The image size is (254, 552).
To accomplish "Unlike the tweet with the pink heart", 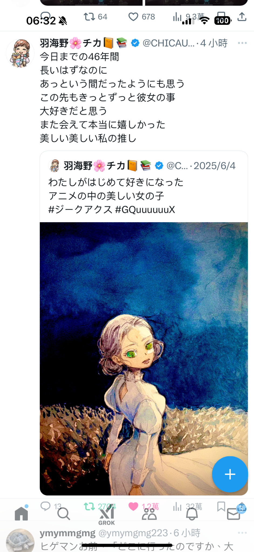I will click(133, 506).
